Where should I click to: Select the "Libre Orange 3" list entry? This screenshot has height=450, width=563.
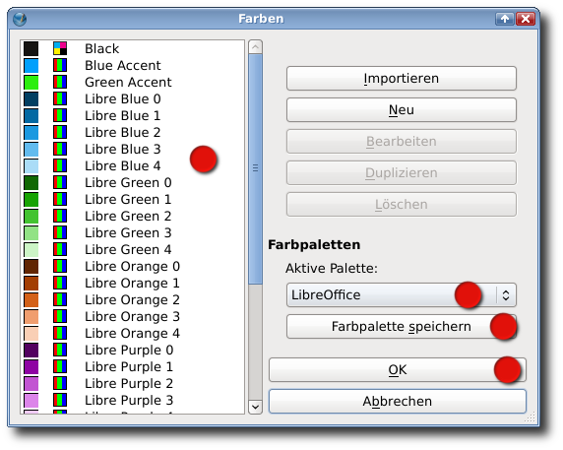click(133, 316)
